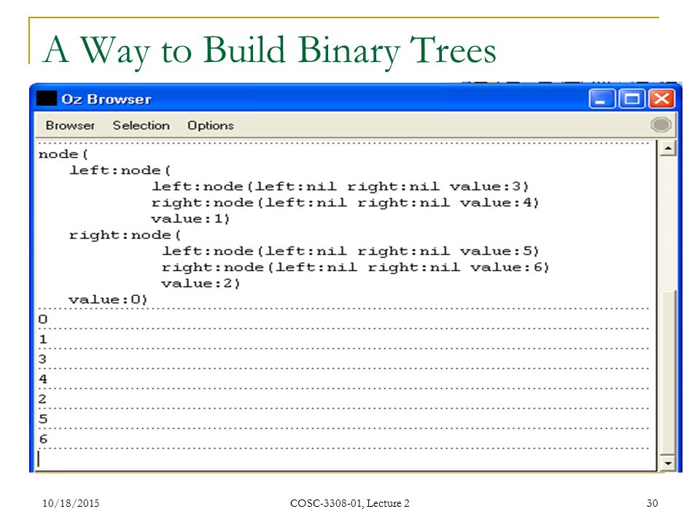This screenshot has width=700, height=525.
Task: Select the line ending with value:6
Action: pyautogui.click(x=355, y=268)
